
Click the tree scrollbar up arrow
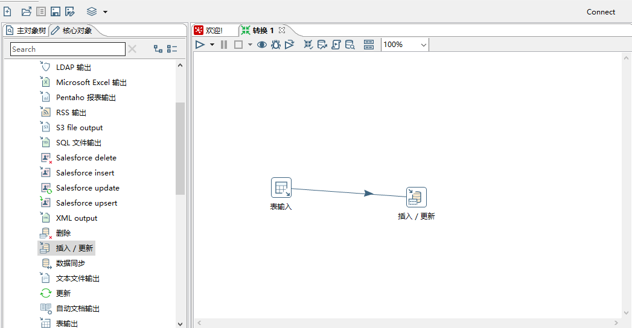(x=180, y=65)
